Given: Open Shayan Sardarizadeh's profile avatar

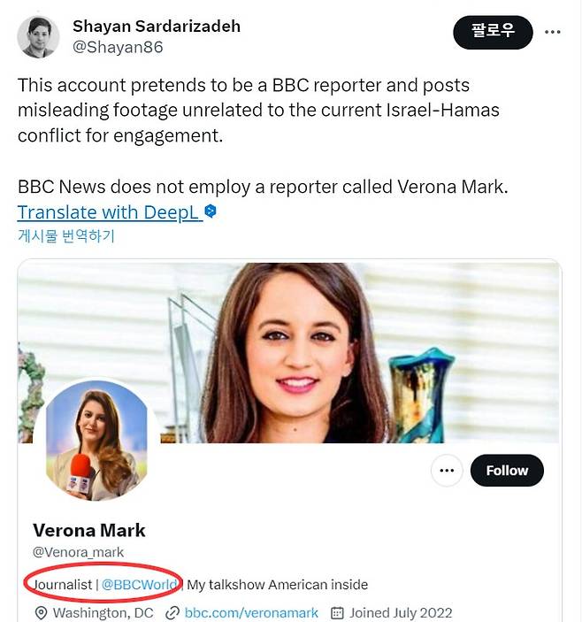Looking at the screenshot, I should coord(39,37).
